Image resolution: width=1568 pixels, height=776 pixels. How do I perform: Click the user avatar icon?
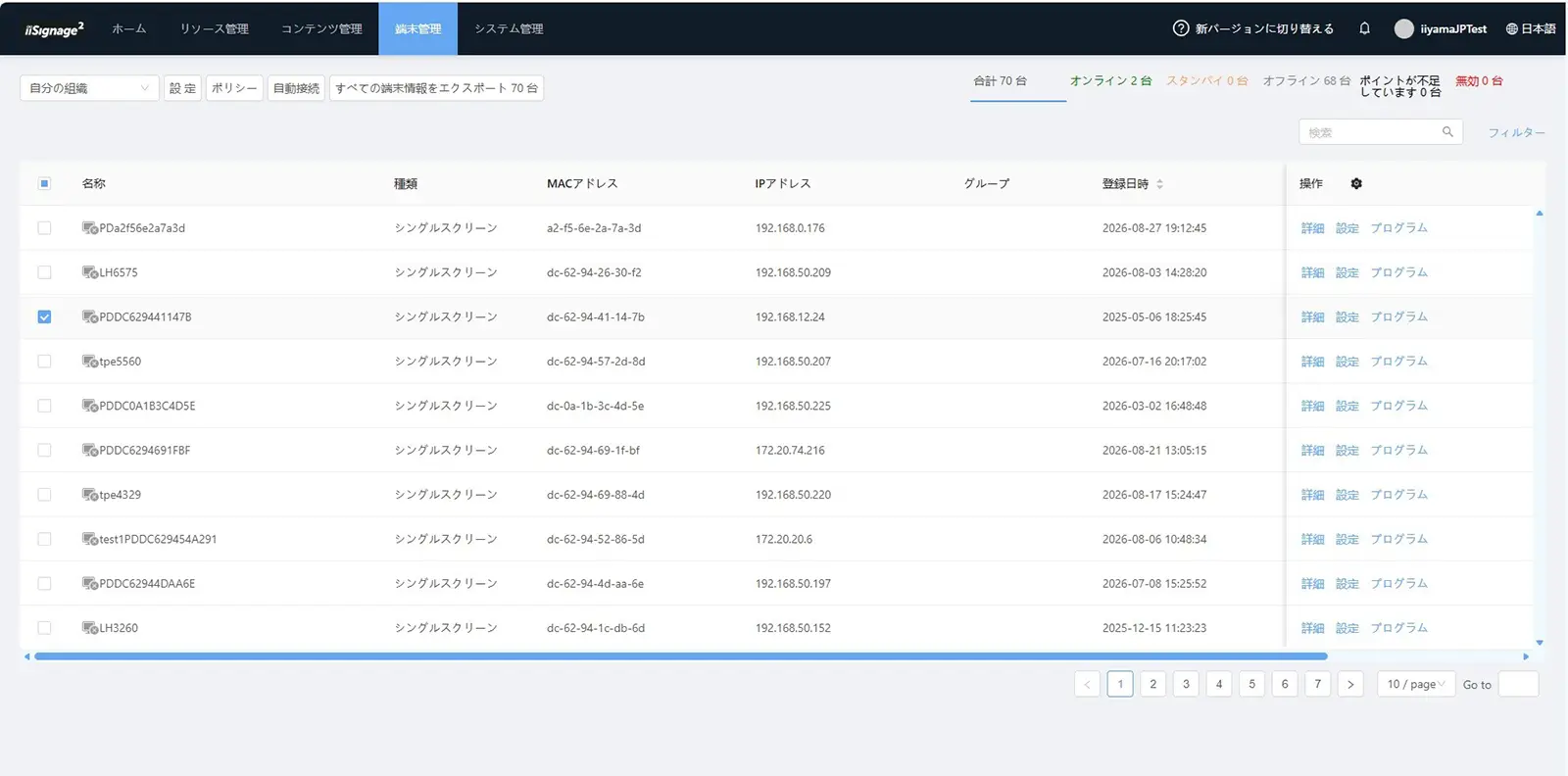click(1404, 28)
